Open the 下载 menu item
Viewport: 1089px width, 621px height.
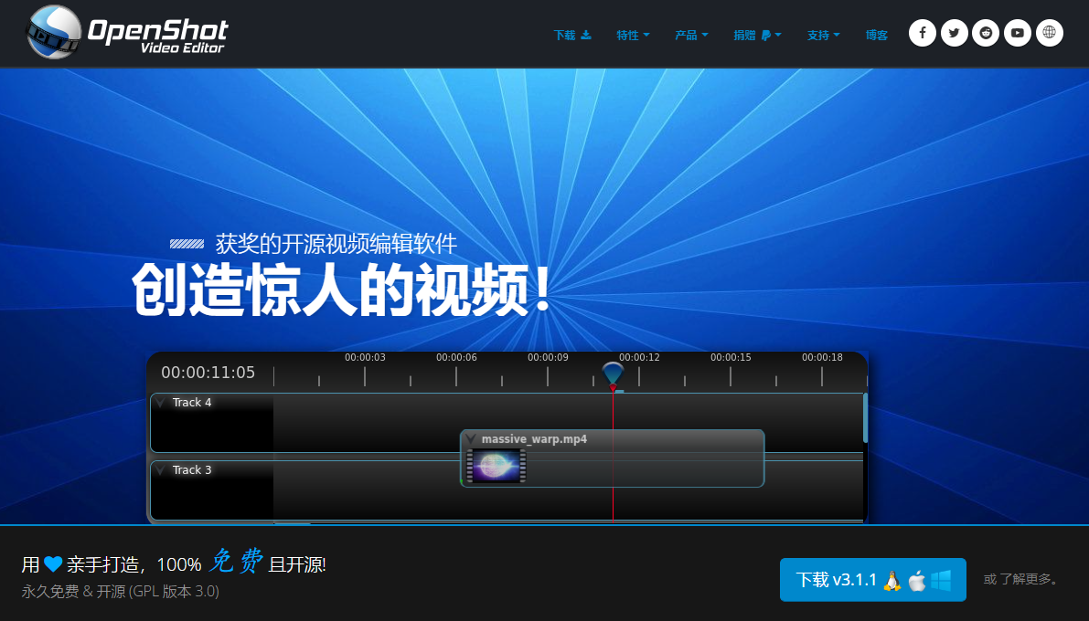pyautogui.click(x=572, y=35)
